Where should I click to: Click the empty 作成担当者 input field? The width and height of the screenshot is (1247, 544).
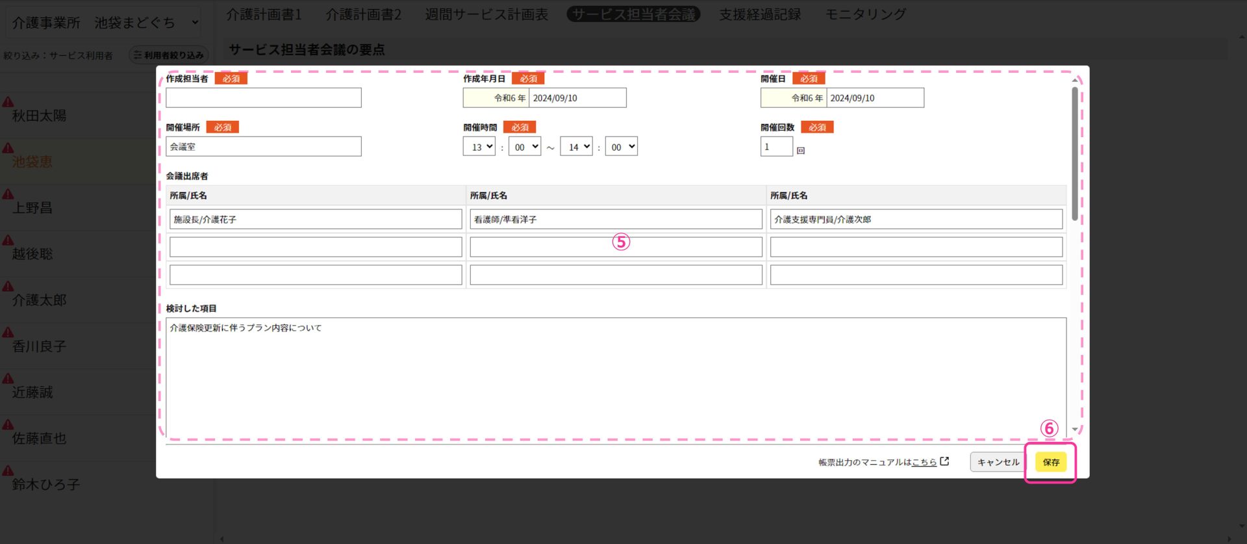264,98
